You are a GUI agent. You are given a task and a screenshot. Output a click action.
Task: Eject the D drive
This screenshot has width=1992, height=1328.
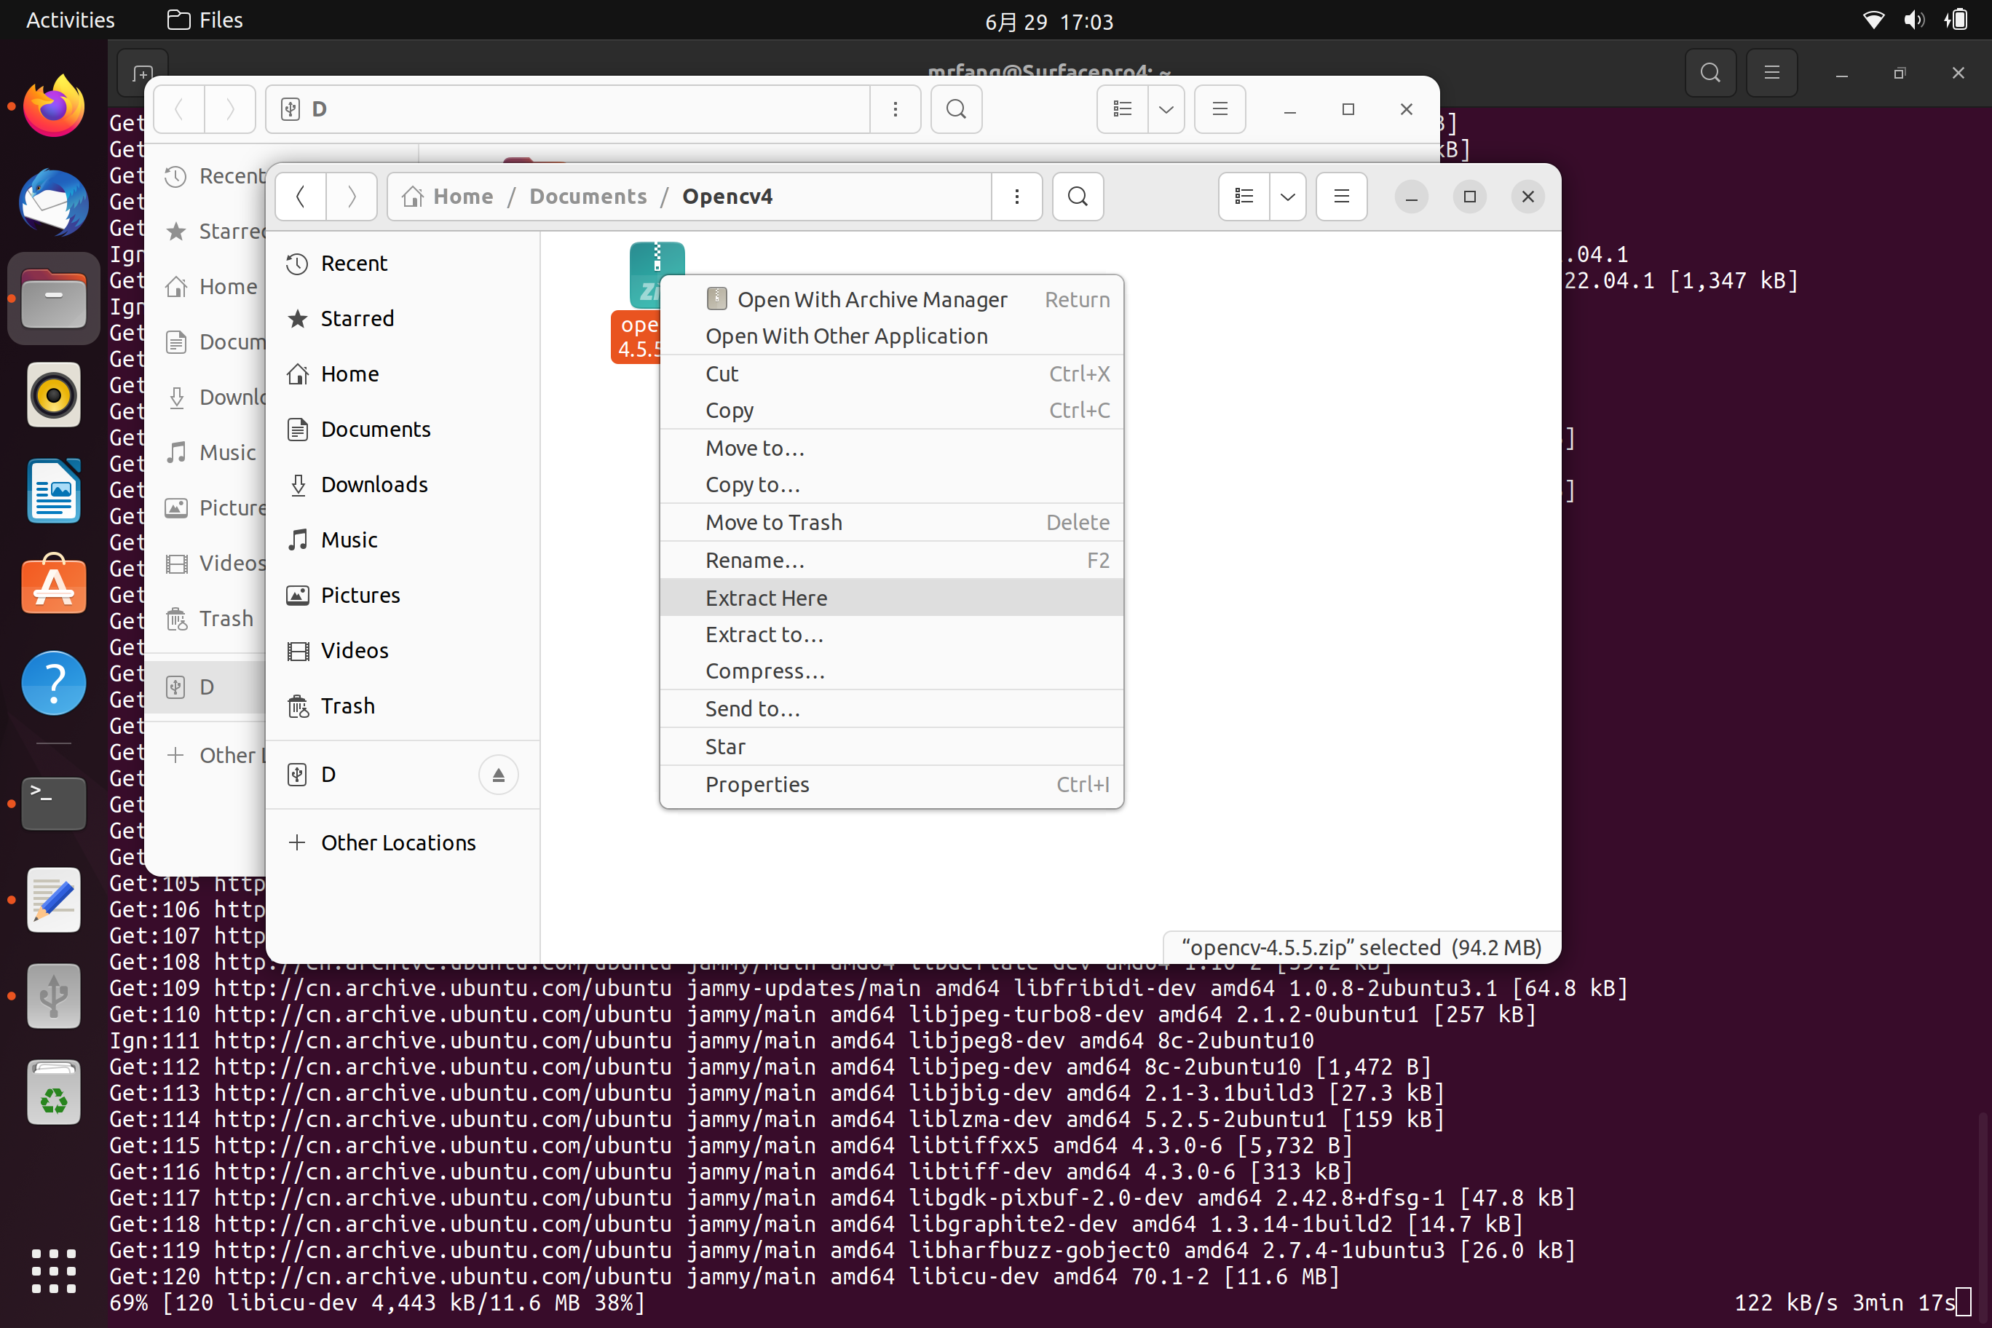[x=499, y=774]
